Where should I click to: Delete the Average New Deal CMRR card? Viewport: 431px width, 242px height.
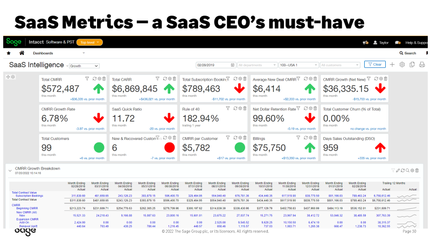click(315, 79)
